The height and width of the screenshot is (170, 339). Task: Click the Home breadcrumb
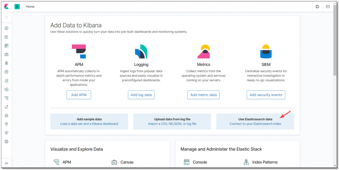point(30,7)
